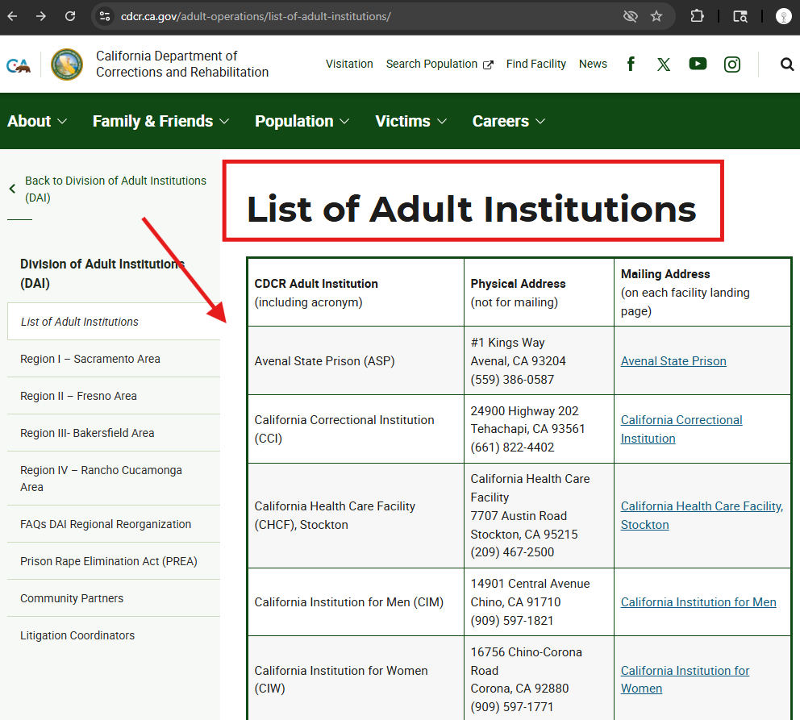Click the Mailing Address column header
Viewport: 800px width, 720px height.
coord(702,293)
